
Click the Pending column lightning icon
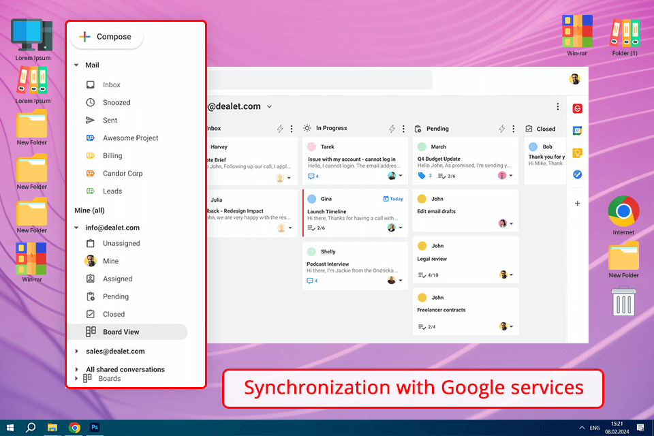coord(502,129)
